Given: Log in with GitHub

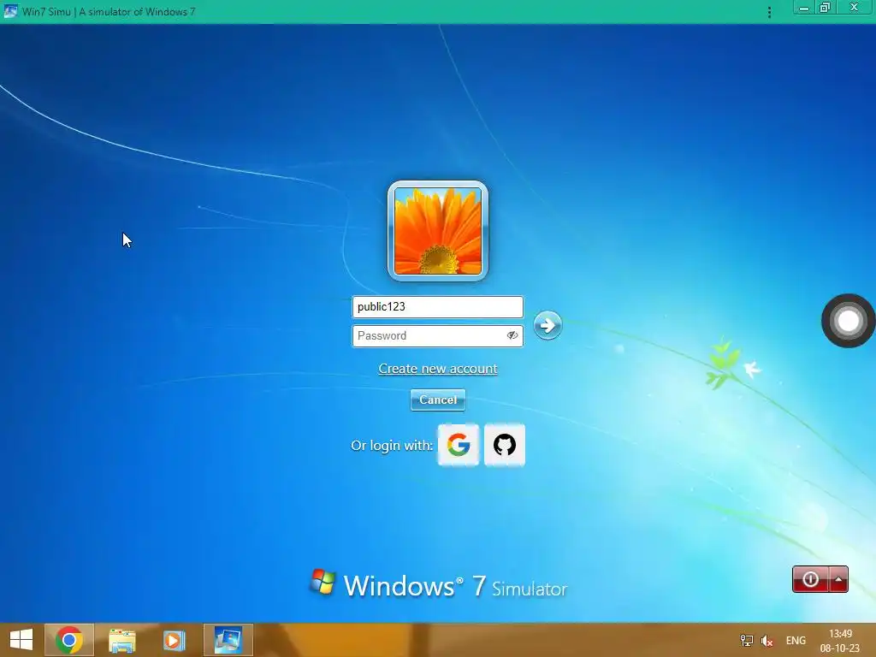Looking at the screenshot, I should click(x=505, y=445).
